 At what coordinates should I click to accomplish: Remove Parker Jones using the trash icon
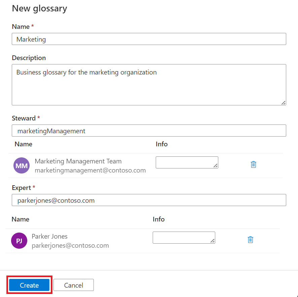[250, 240]
